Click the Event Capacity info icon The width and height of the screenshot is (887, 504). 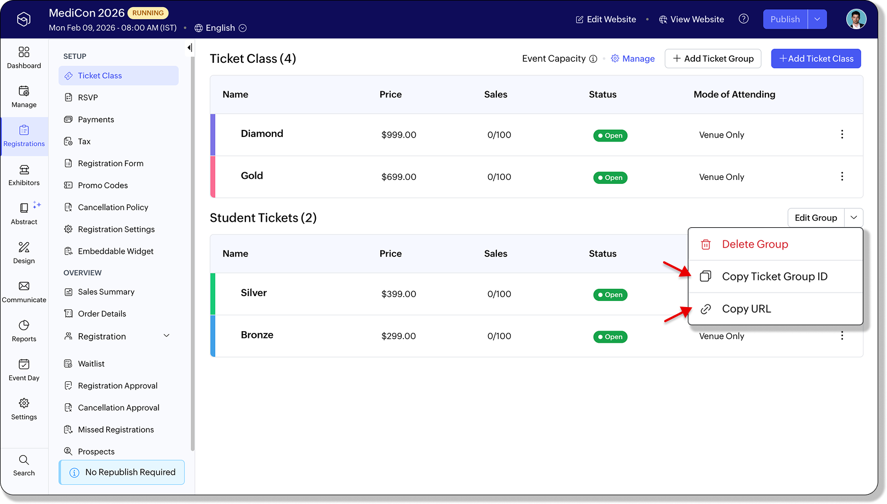[x=593, y=59]
